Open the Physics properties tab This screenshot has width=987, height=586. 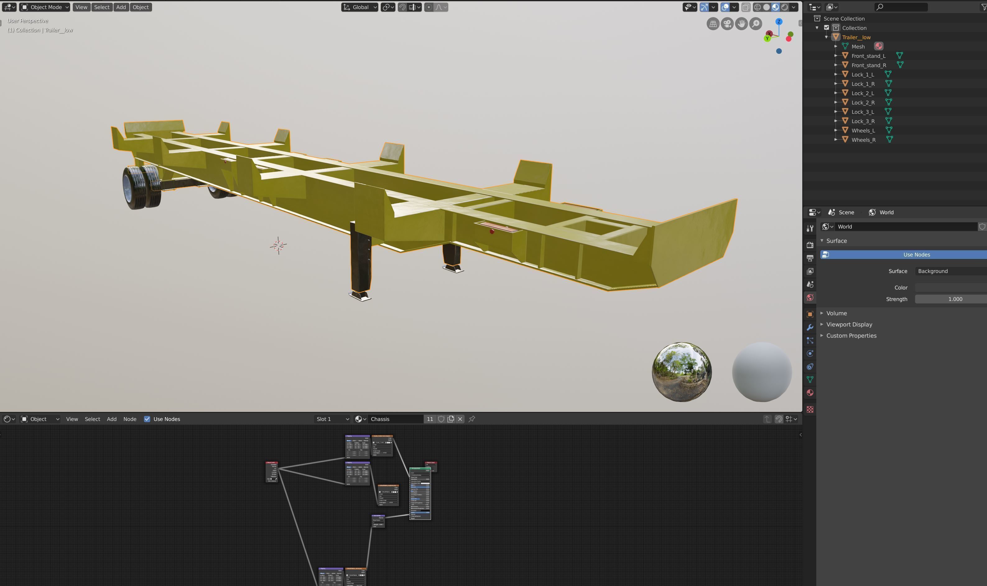click(810, 353)
